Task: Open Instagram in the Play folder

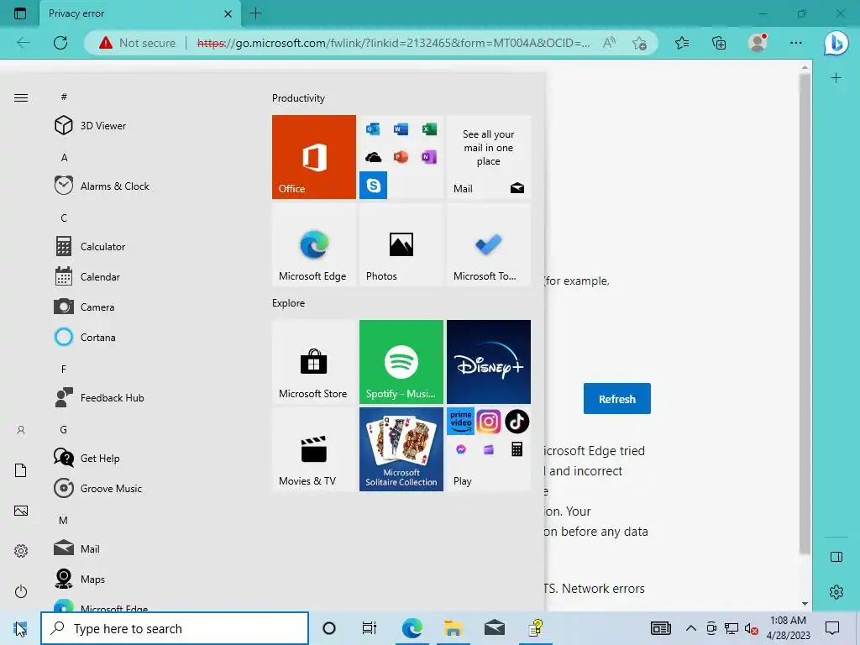Action: point(489,422)
